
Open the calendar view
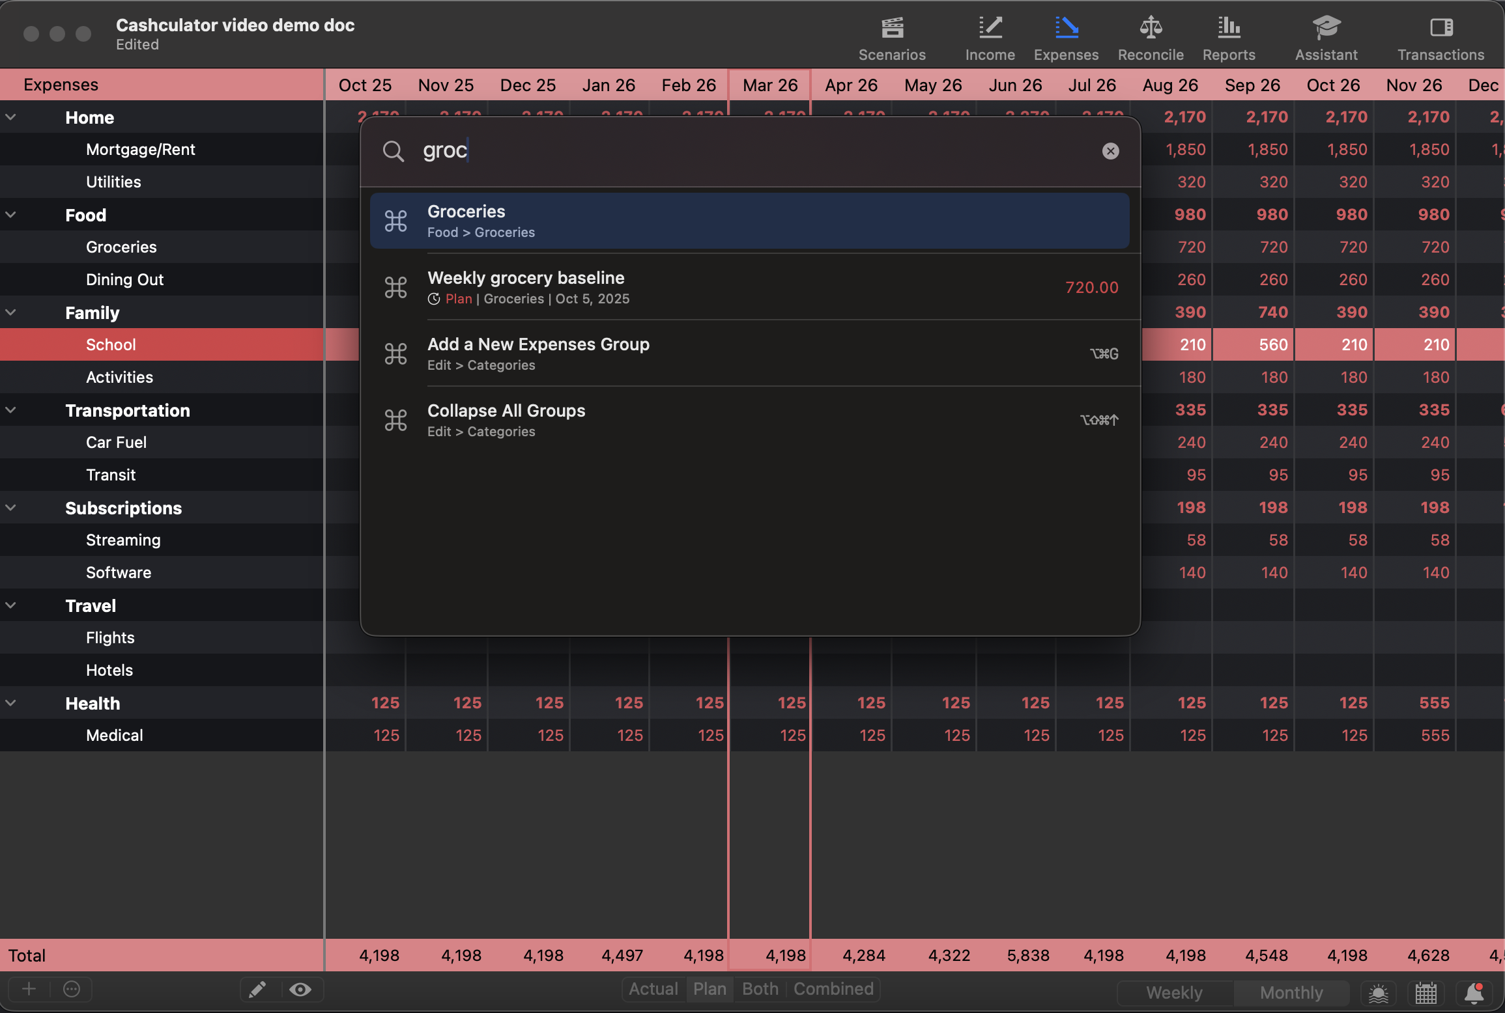click(1426, 993)
